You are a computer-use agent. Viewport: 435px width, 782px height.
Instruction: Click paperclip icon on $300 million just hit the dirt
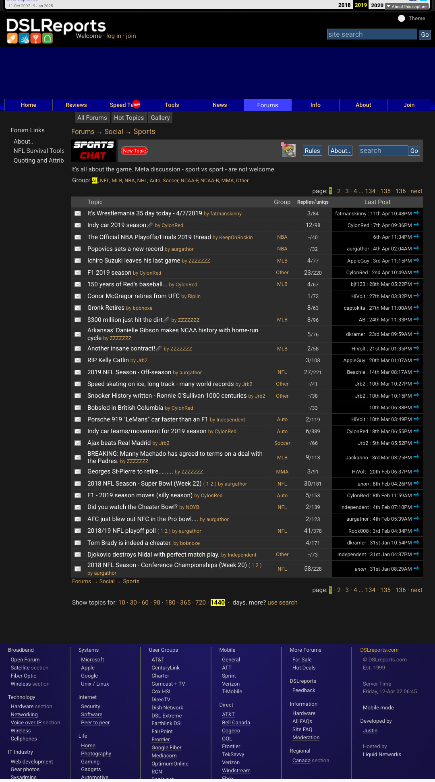click(166, 320)
